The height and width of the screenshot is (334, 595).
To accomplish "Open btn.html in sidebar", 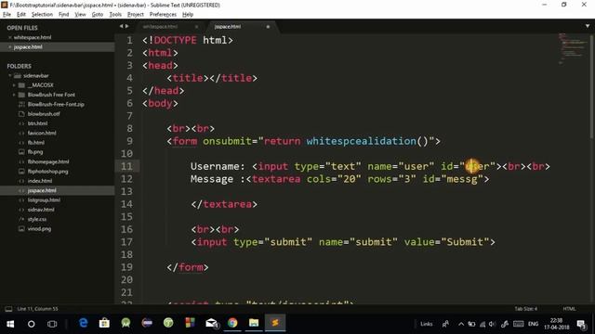I will (37, 123).
